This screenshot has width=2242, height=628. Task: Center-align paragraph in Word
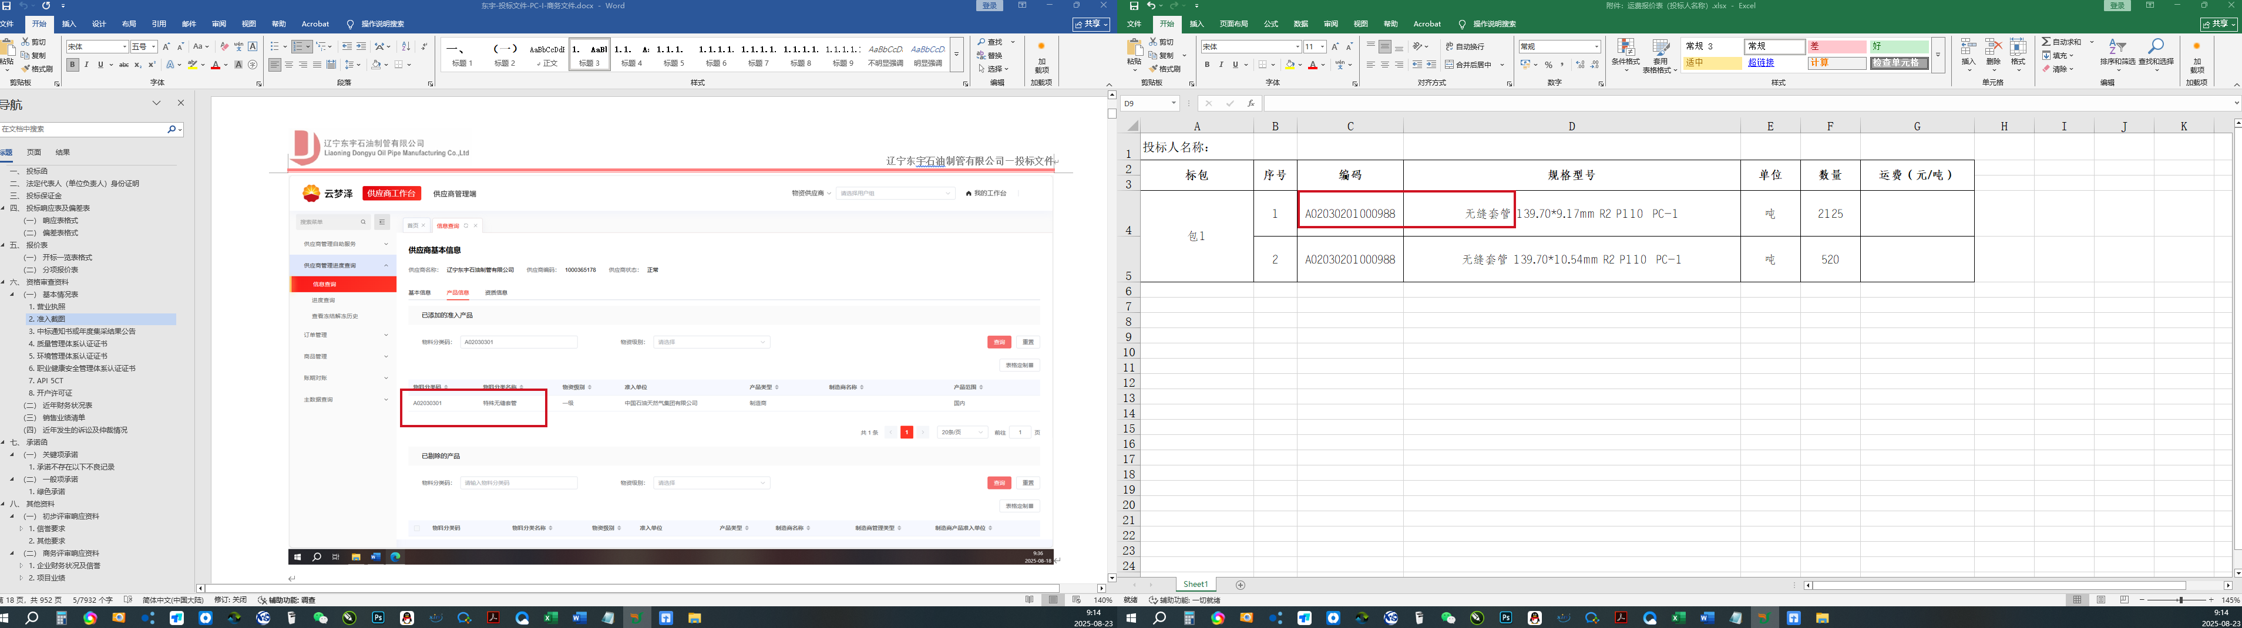tap(289, 65)
